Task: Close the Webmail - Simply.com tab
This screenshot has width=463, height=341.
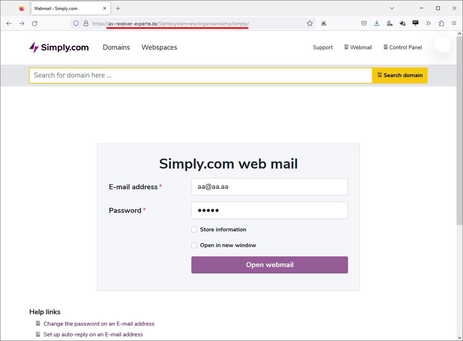Action: pyautogui.click(x=105, y=8)
